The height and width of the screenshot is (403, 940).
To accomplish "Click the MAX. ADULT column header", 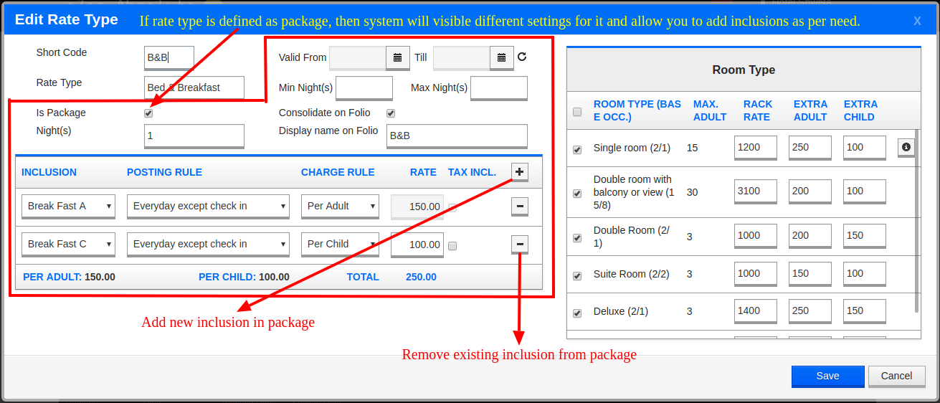I will (x=710, y=110).
